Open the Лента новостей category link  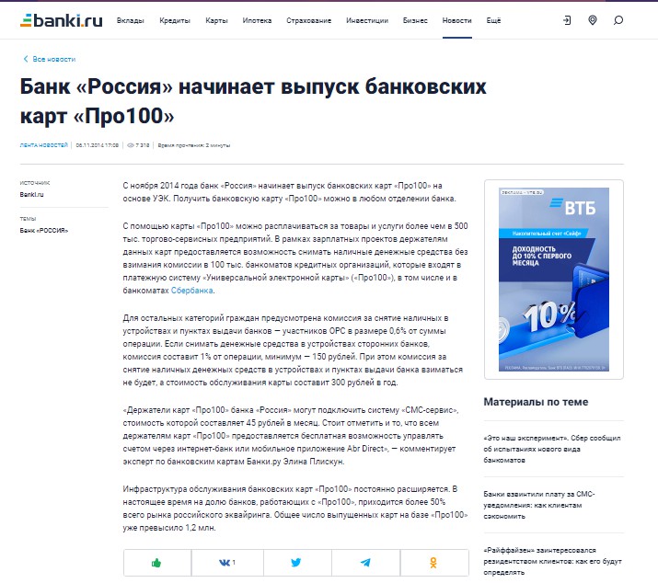pos(43,145)
